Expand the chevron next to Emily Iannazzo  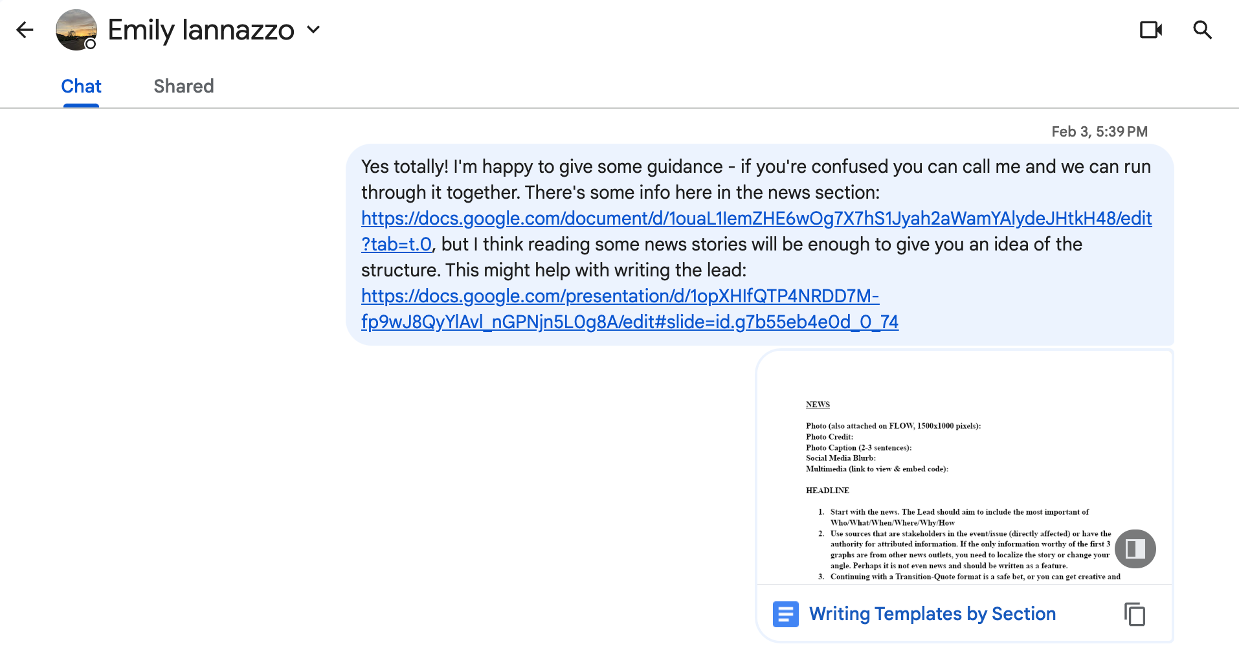tap(314, 30)
